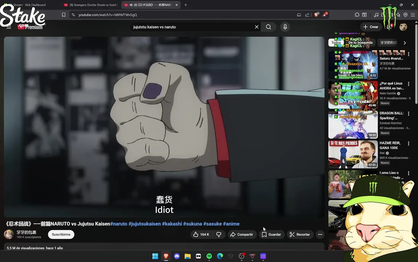The width and height of the screenshot is (418, 262).
Task: Click the Recortar clip button
Action: [x=300, y=235]
